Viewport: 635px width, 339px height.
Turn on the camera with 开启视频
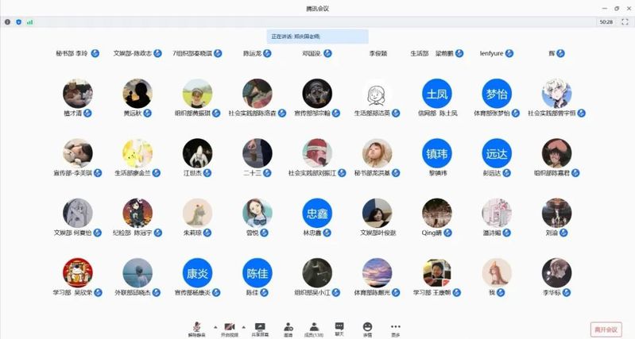pyautogui.click(x=229, y=328)
